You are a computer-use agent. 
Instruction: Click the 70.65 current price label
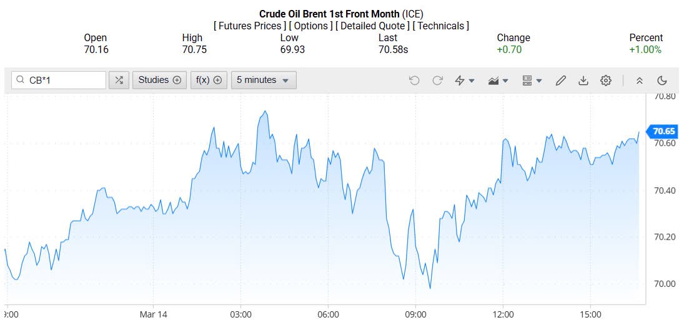[663, 131]
